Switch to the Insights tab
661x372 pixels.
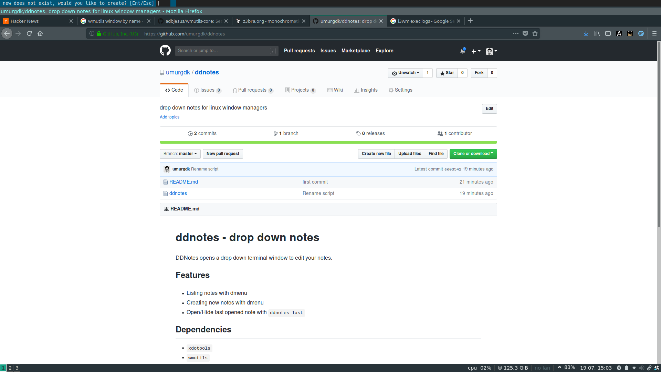click(x=366, y=90)
